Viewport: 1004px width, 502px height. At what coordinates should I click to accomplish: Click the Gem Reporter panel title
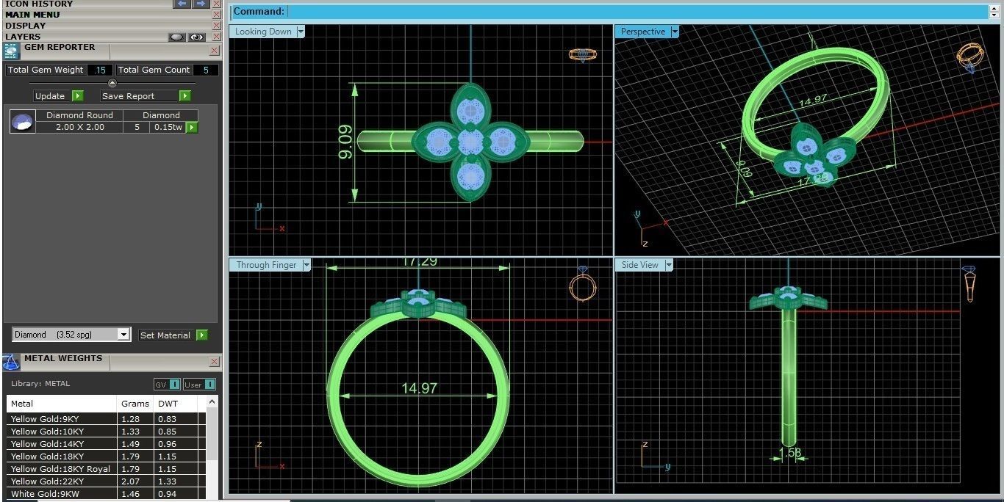[60, 47]
